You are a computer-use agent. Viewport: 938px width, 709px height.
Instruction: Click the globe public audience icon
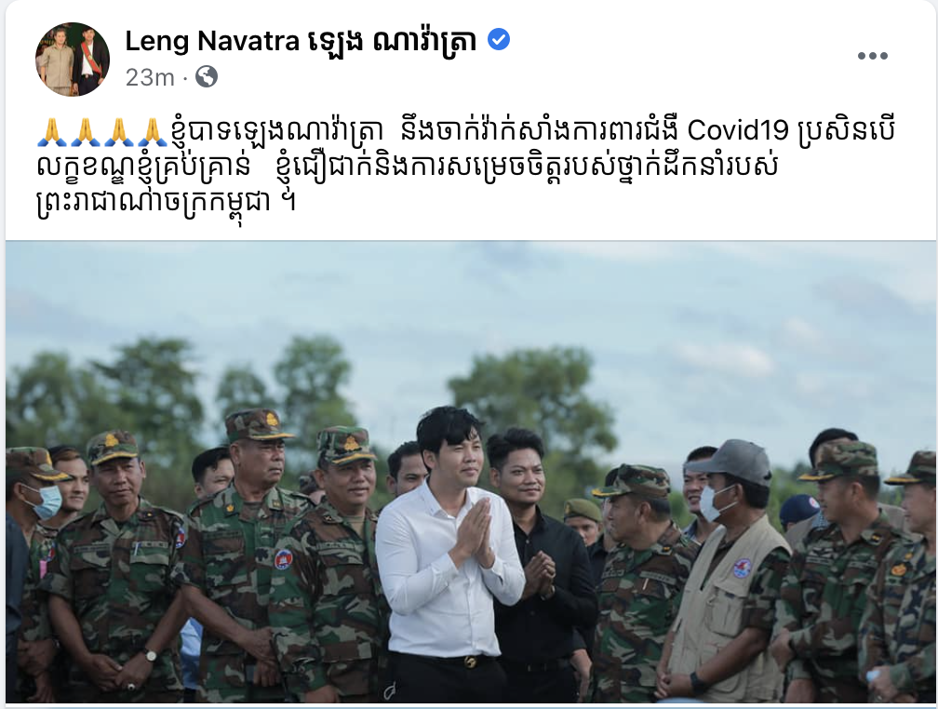[x=207, y=76]
